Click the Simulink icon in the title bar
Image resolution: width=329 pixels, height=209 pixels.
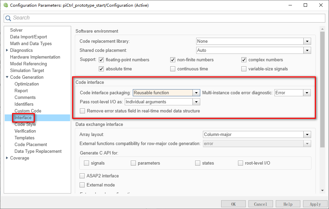[x=6, y=5]
